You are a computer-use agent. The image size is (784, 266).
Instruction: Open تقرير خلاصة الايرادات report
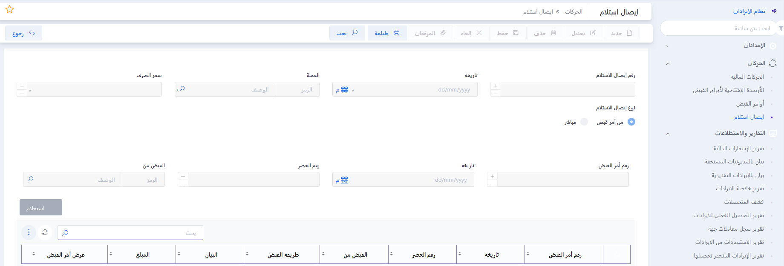(740, 189)
